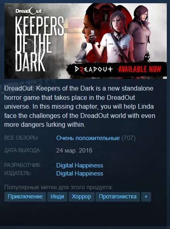The height and width of the screenshot is (229, 170).
Task: Open the Очень положительные reviews link
Action: (88, 138)
